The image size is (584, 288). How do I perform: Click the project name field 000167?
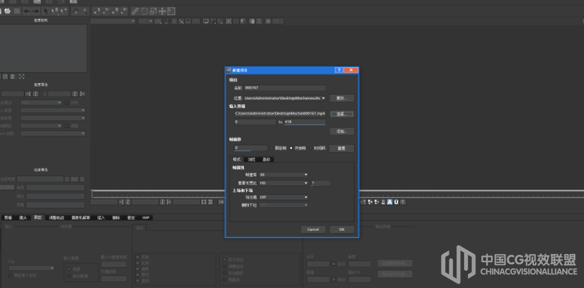pos(285,88)
